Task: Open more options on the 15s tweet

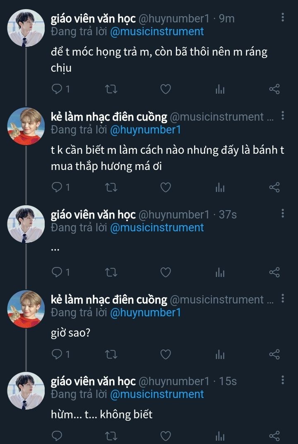Action: click(283, 380)
